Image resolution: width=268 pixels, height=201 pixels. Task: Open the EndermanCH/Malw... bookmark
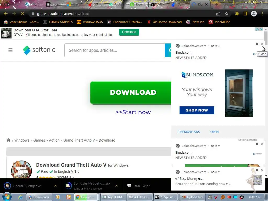tap(125, 22)
